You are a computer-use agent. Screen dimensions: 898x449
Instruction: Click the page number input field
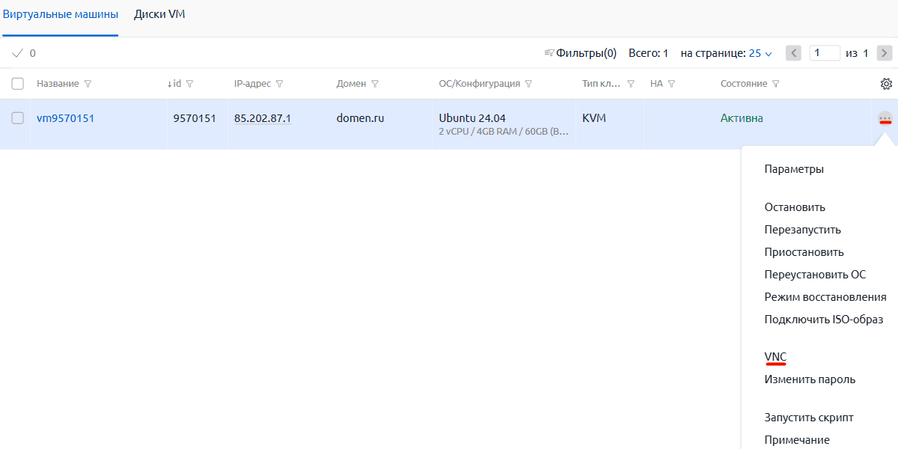tap(825, 53)
